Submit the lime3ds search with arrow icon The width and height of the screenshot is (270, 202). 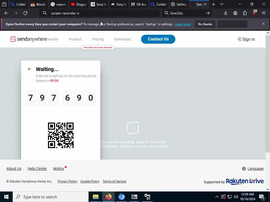click(x=208, y=13)
